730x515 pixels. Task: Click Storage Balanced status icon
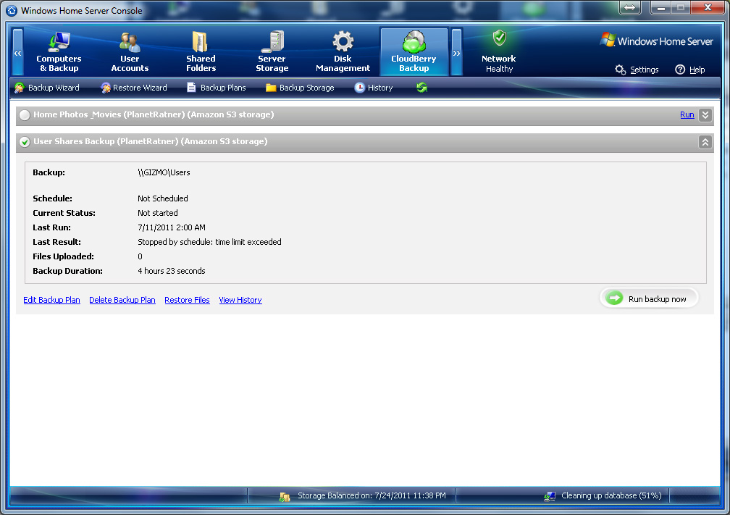[285, 497]
